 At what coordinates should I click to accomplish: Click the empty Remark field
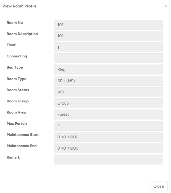[108, 159]
